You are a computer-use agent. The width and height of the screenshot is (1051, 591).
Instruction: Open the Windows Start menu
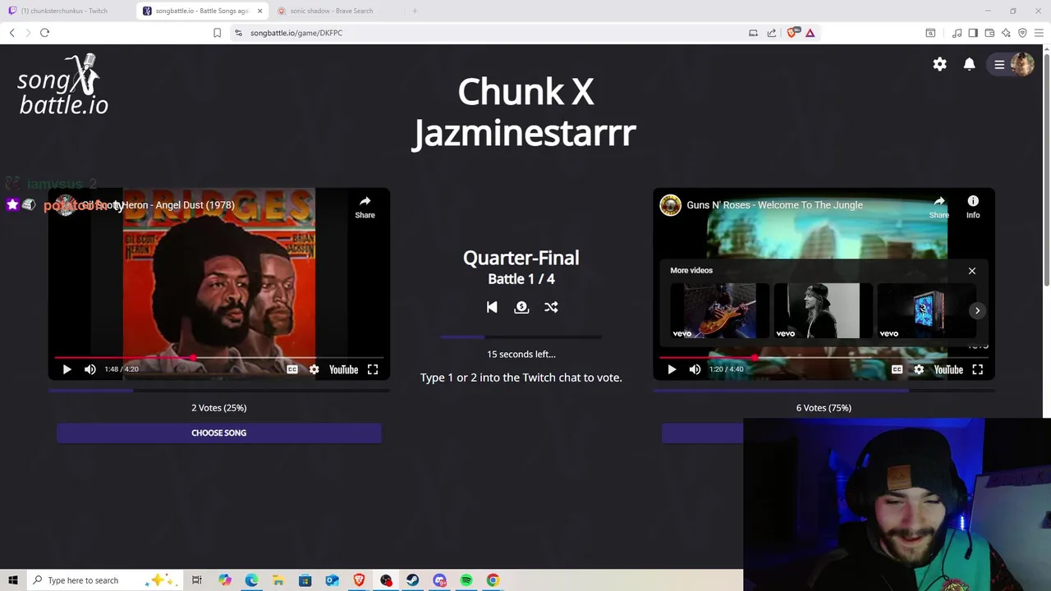[13, 580]
